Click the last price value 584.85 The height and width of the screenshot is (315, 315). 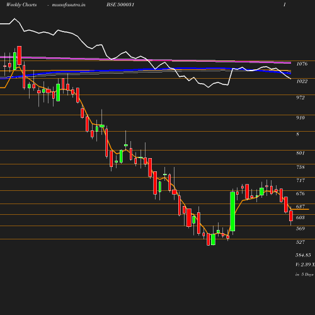point(303,255)
